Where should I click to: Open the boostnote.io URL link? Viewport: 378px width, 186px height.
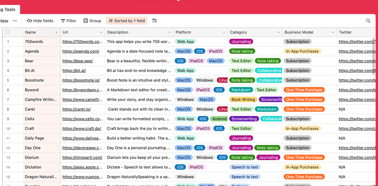pos(81,80)
